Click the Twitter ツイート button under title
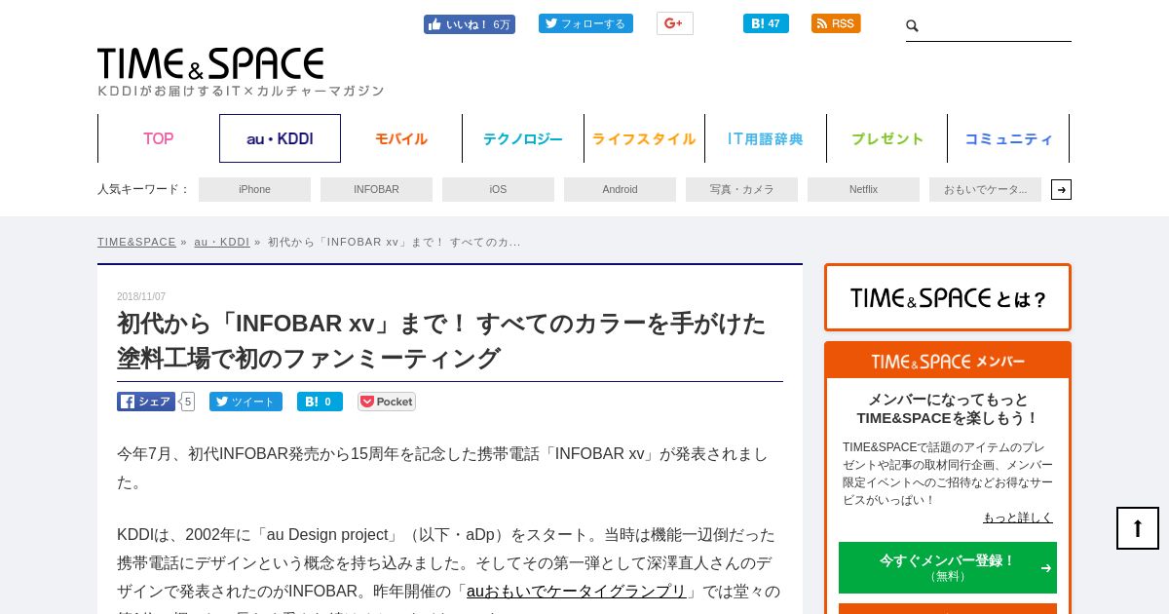The height and width of the screenshot is (614, 1169). coord(245,402)
